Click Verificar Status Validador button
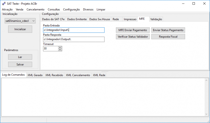Viewport: 210px width, 123px height. 133,37
